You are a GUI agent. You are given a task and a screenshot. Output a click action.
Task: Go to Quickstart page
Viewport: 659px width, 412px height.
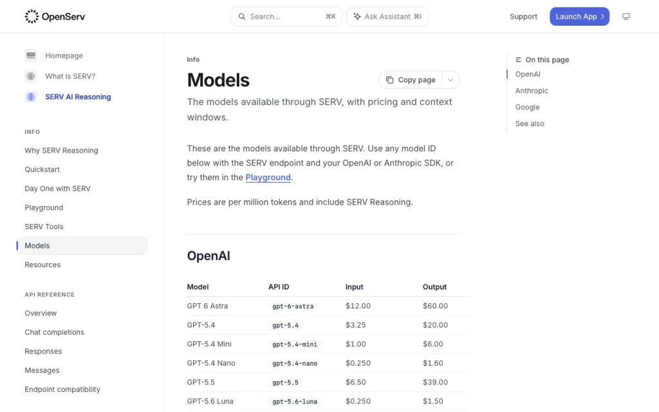click(42, 169)
